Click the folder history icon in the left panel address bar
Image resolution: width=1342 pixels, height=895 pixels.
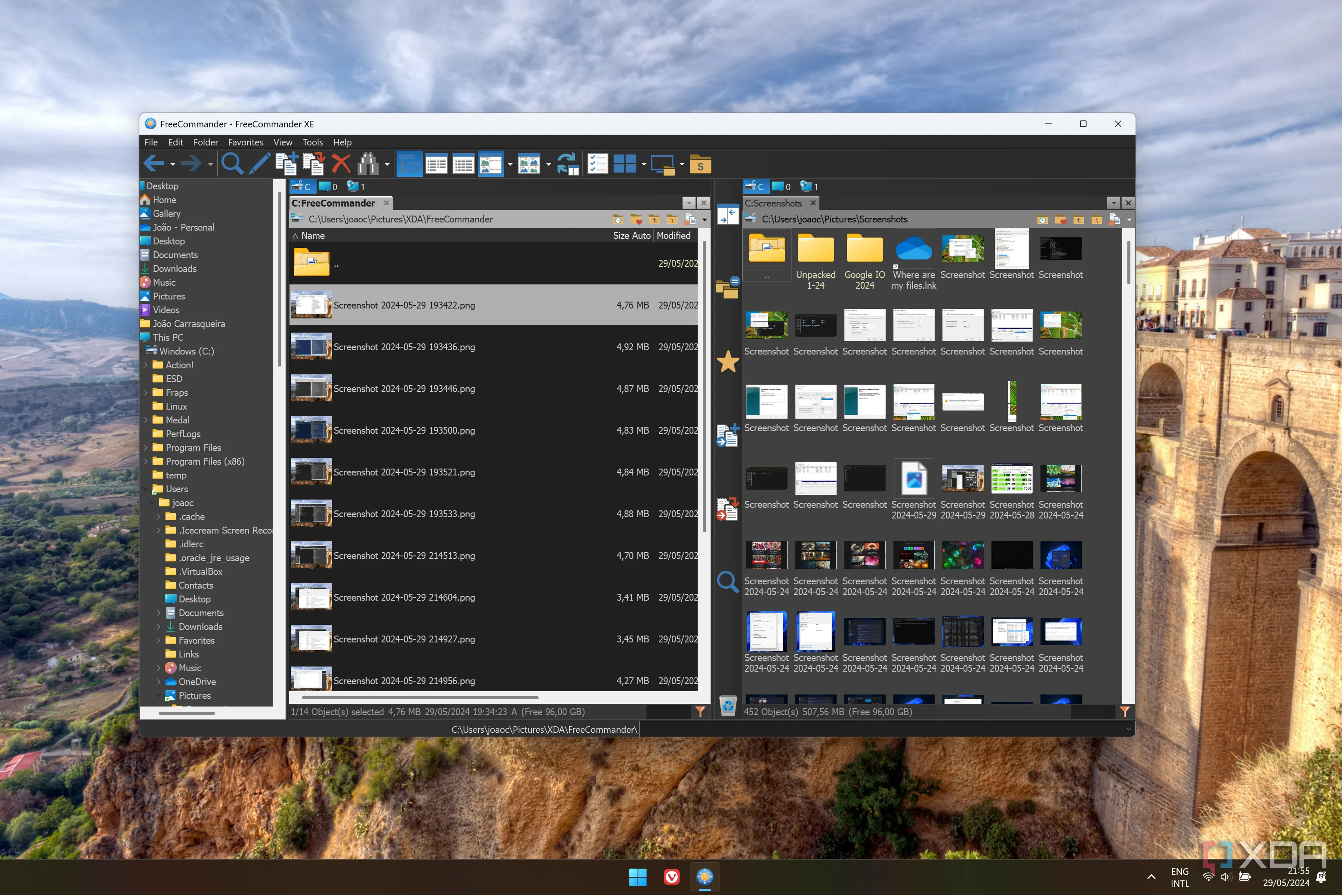pos(617,219)
